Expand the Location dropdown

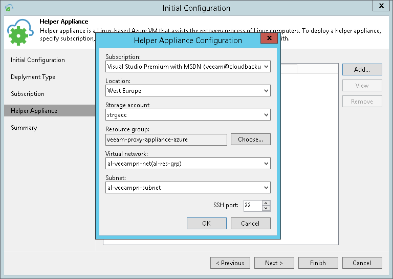click(x=266, y=91)
